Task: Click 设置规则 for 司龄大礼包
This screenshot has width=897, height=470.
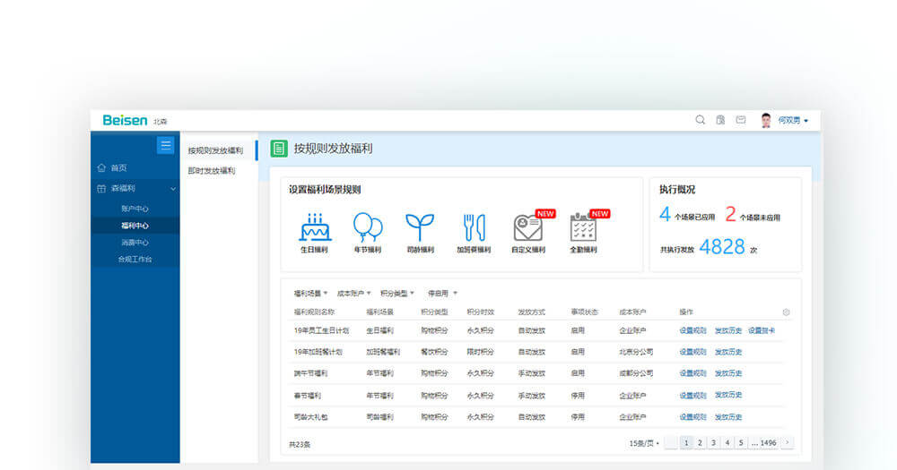Action: pyautogui.click(x=692, y=417)
